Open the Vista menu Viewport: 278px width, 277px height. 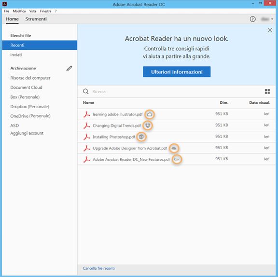(x=33, y=11)
